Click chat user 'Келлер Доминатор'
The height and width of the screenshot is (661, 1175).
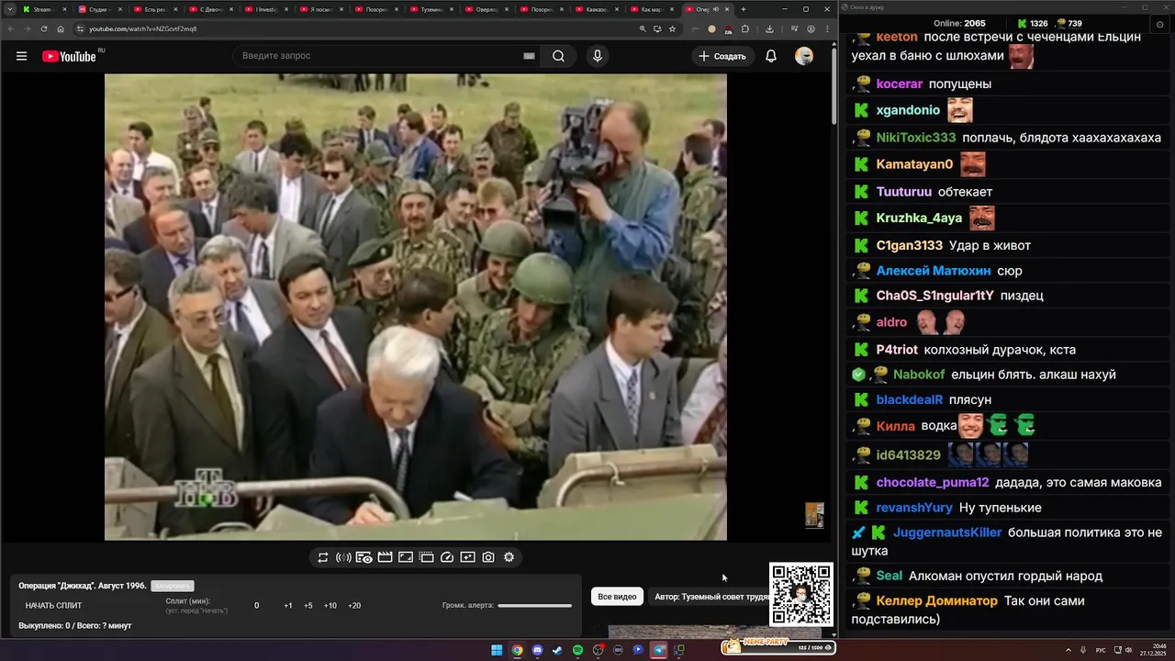(936, 601)
